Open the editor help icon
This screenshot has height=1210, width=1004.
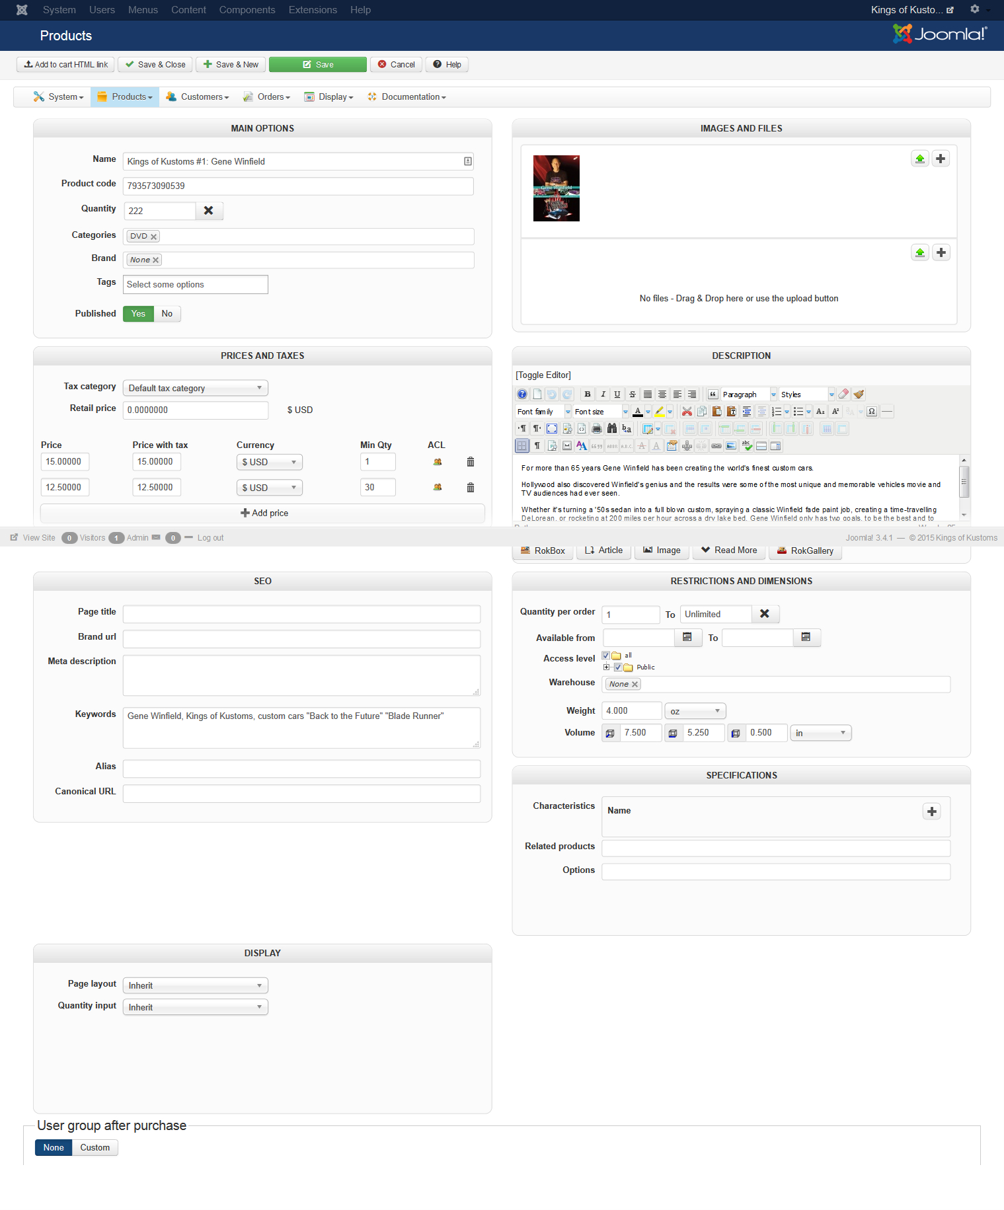[522, 394]
